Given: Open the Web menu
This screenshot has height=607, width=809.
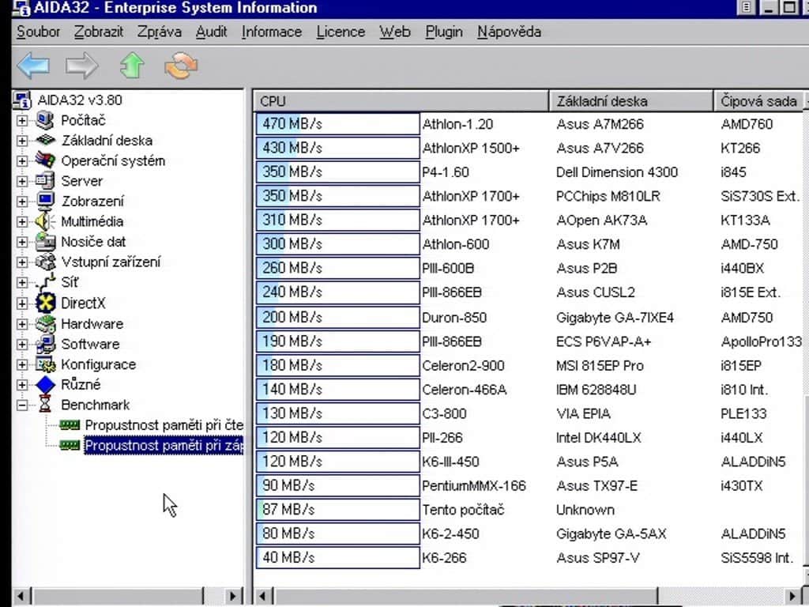Looking at the screenshot, I should (x=395, y=32).
